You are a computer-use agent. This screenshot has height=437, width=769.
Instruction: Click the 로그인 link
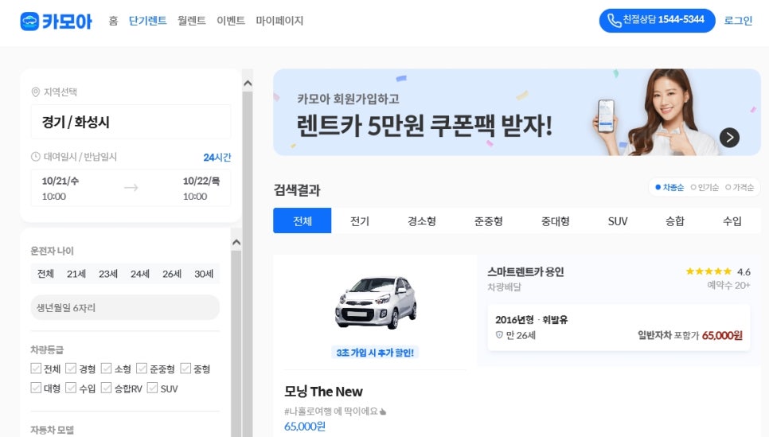(738, 21)
